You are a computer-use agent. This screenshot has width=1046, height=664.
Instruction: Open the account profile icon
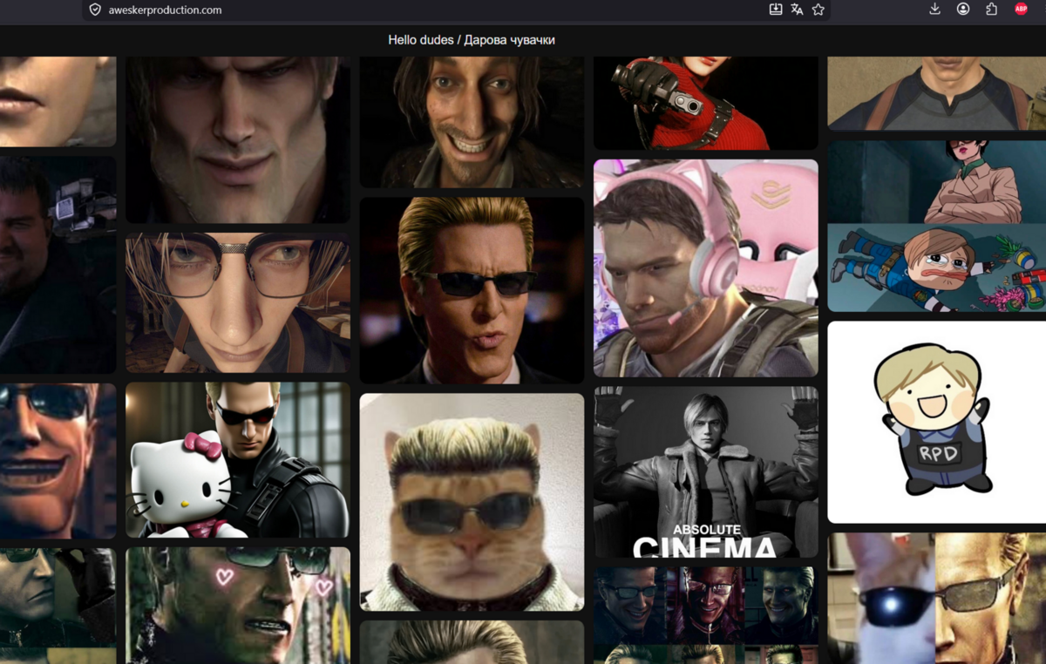pos(963,9)
